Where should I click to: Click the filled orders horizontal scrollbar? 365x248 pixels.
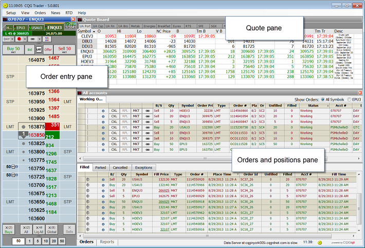coord(207,236)
